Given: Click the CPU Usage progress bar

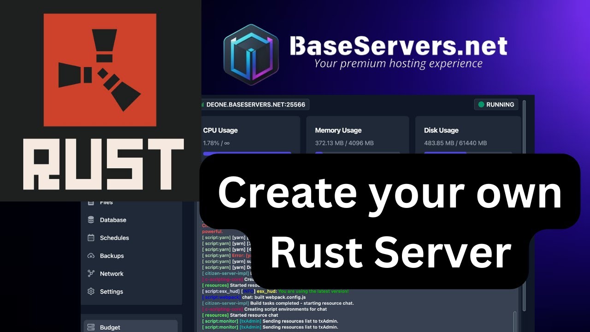Looking at the screenshot, I should pos(247,153).
